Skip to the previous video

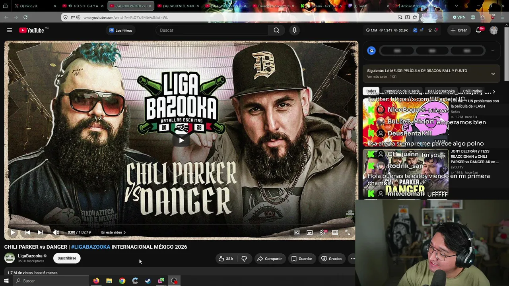(27, 232)
